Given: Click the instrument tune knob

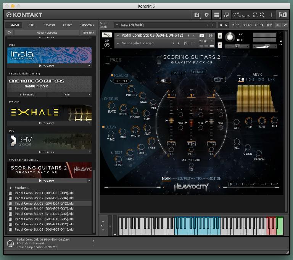Looking at the screenshot, I should (x=230, y=37).
